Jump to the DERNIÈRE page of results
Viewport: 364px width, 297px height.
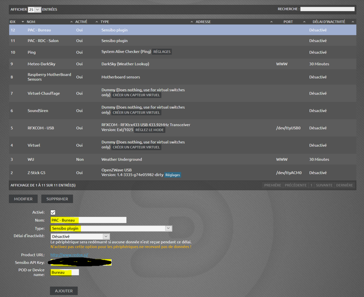[x=344, y=185]
